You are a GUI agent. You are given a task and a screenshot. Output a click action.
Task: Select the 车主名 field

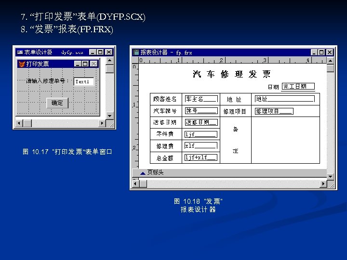click(x=201, y=99)
